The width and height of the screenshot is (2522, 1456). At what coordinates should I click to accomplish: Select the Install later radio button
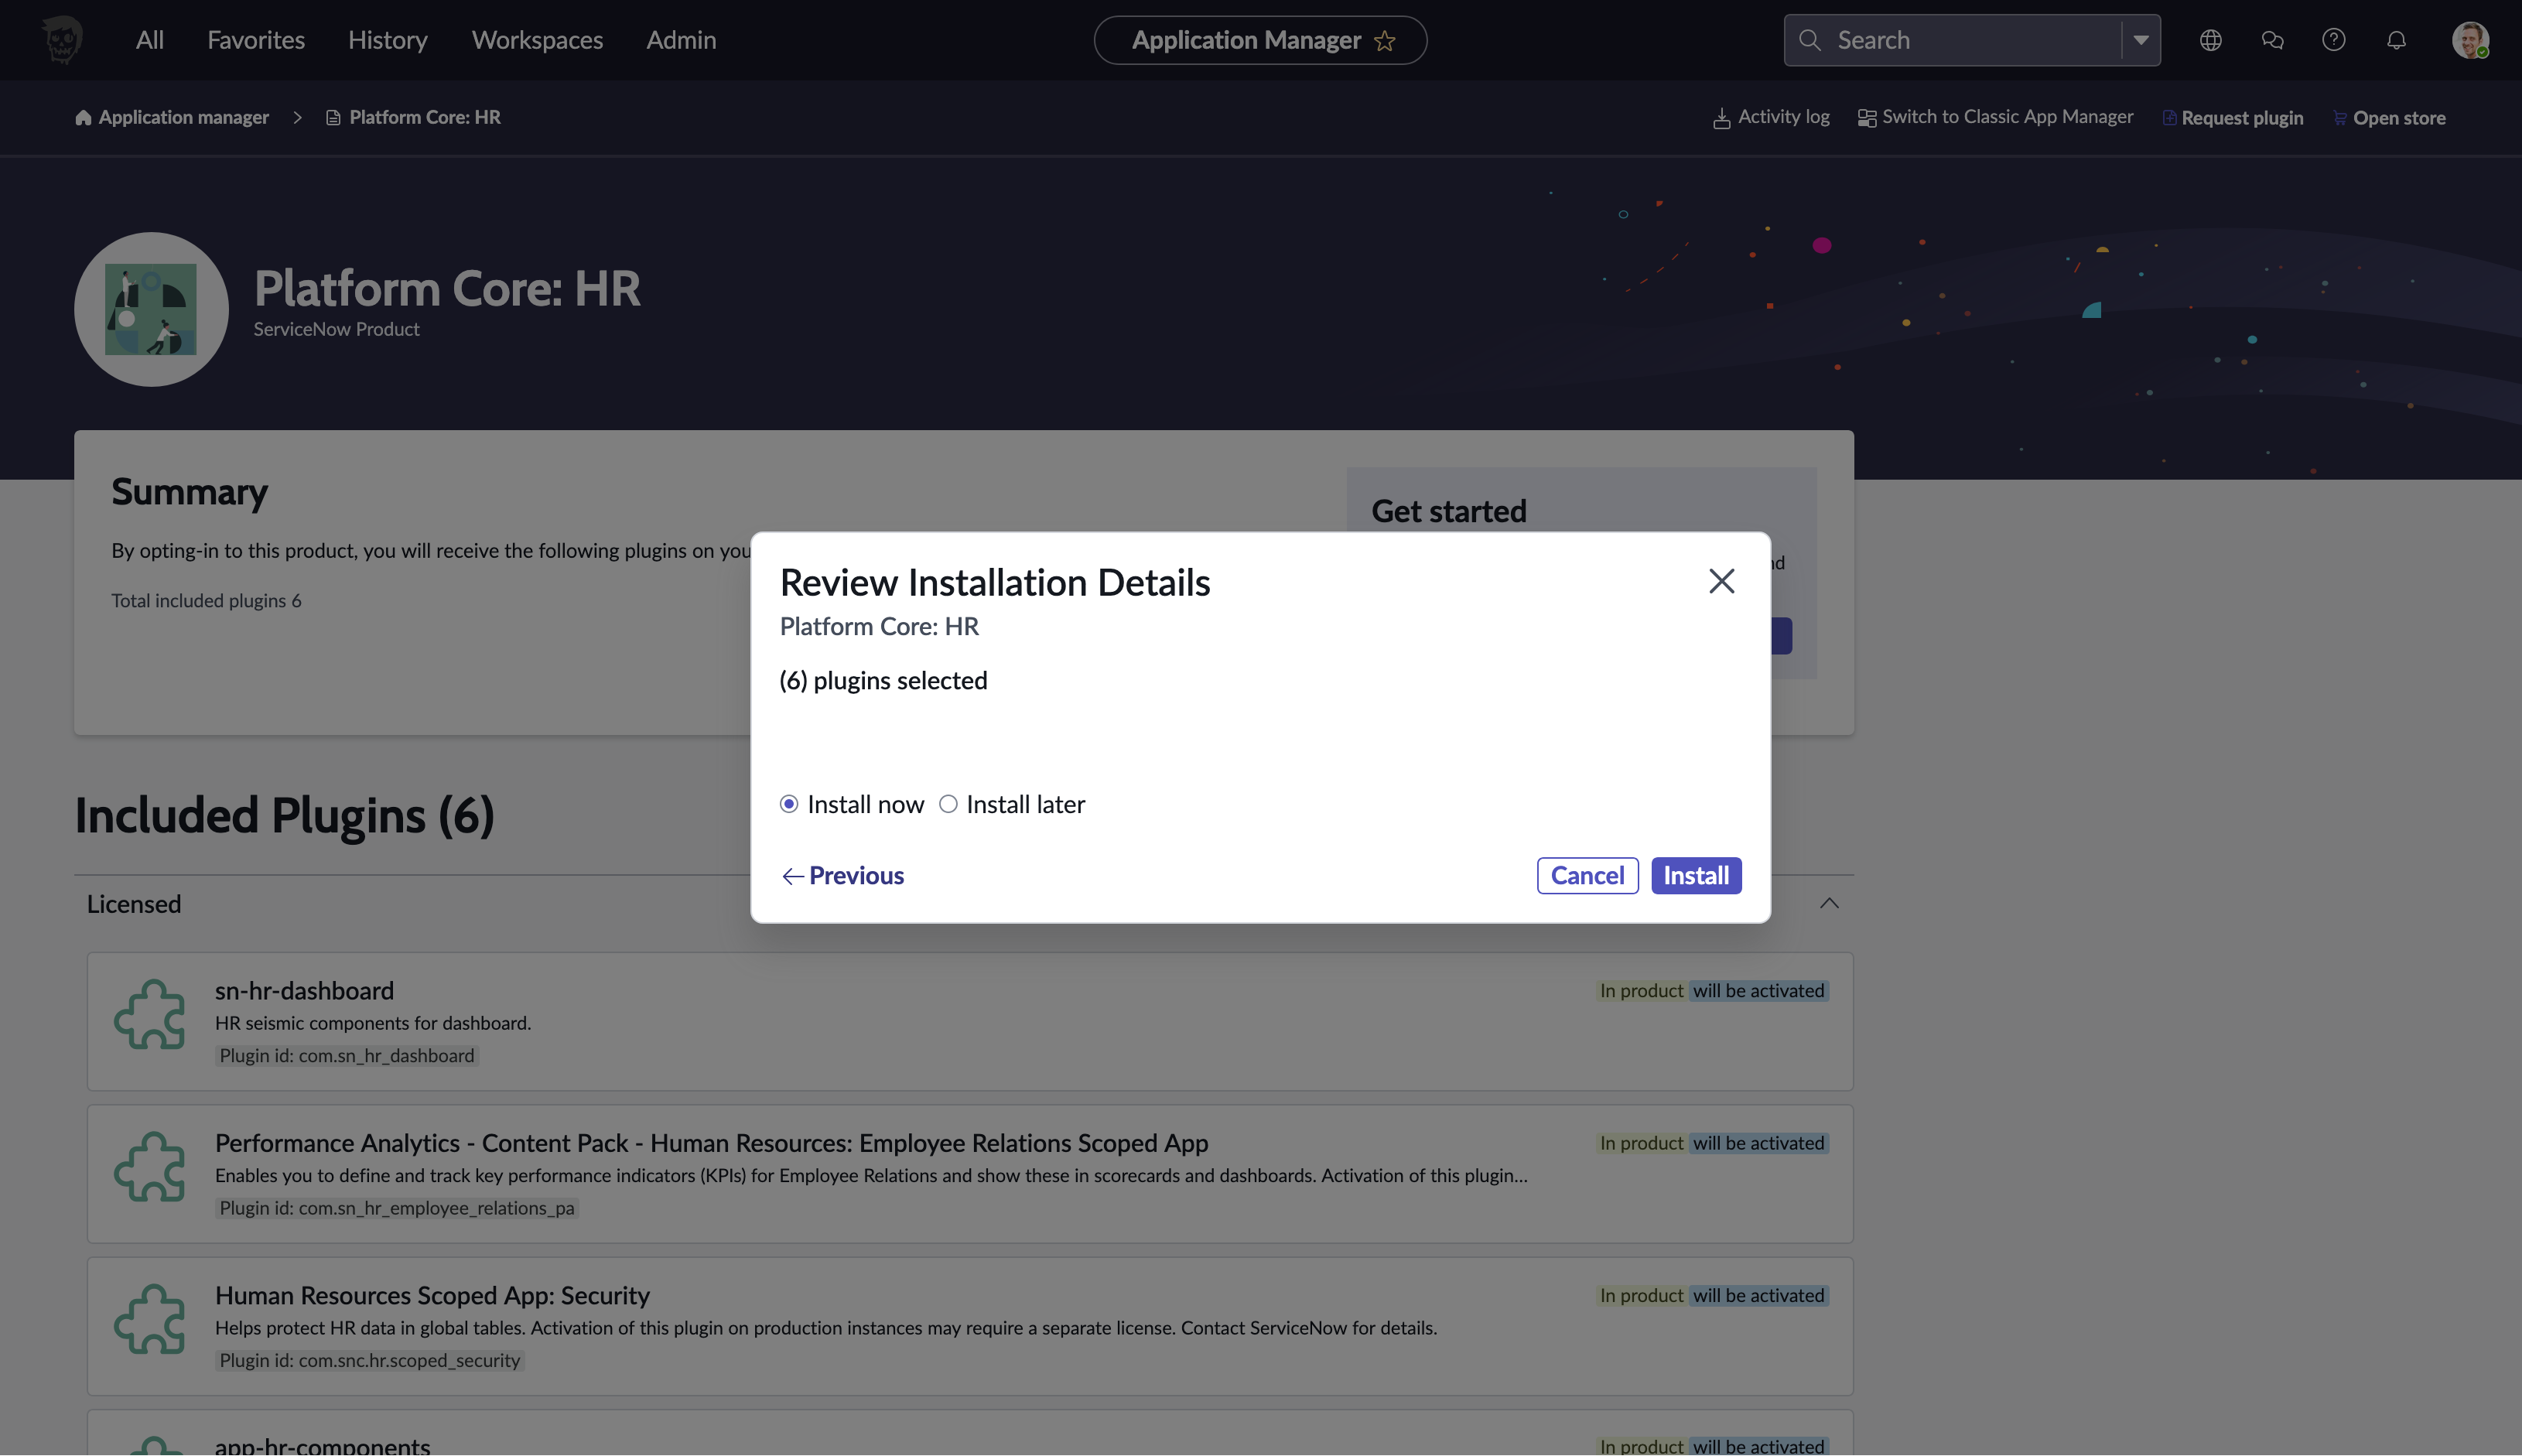948,804
